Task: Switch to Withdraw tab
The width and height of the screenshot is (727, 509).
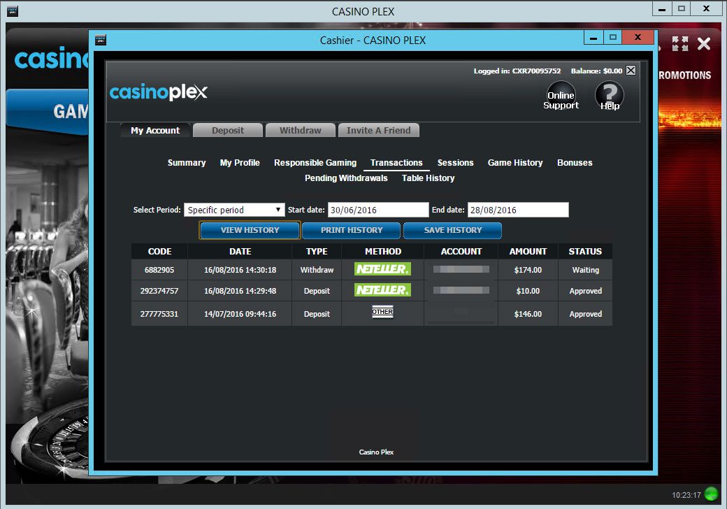Action: [300, 130]
